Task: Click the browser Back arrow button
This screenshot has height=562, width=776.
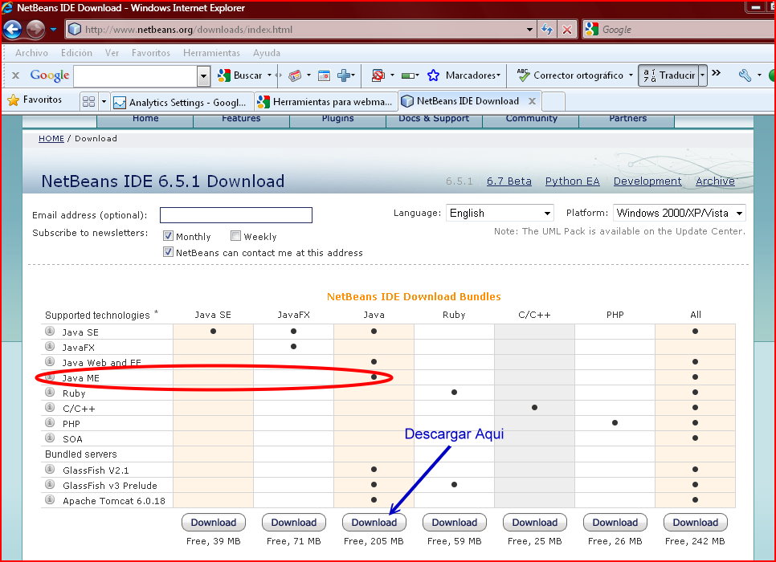Action: pyautogui.click(x=13, y=29)
